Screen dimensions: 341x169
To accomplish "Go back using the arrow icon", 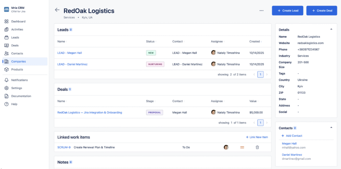I will click(x=57, y=10).
